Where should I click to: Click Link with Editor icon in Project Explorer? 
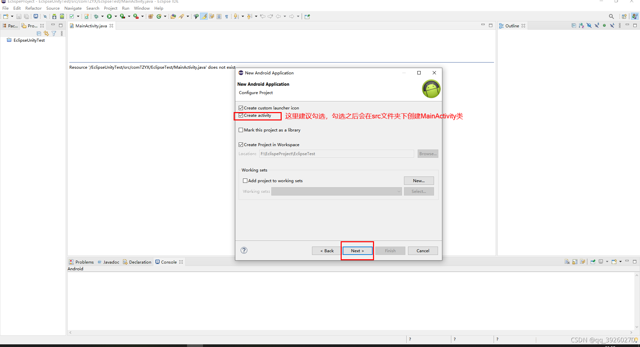click(46, 33)
